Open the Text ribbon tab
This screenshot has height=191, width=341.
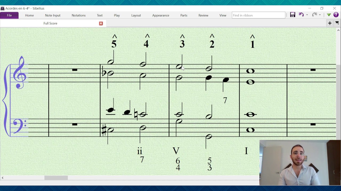tap(100, 15)
